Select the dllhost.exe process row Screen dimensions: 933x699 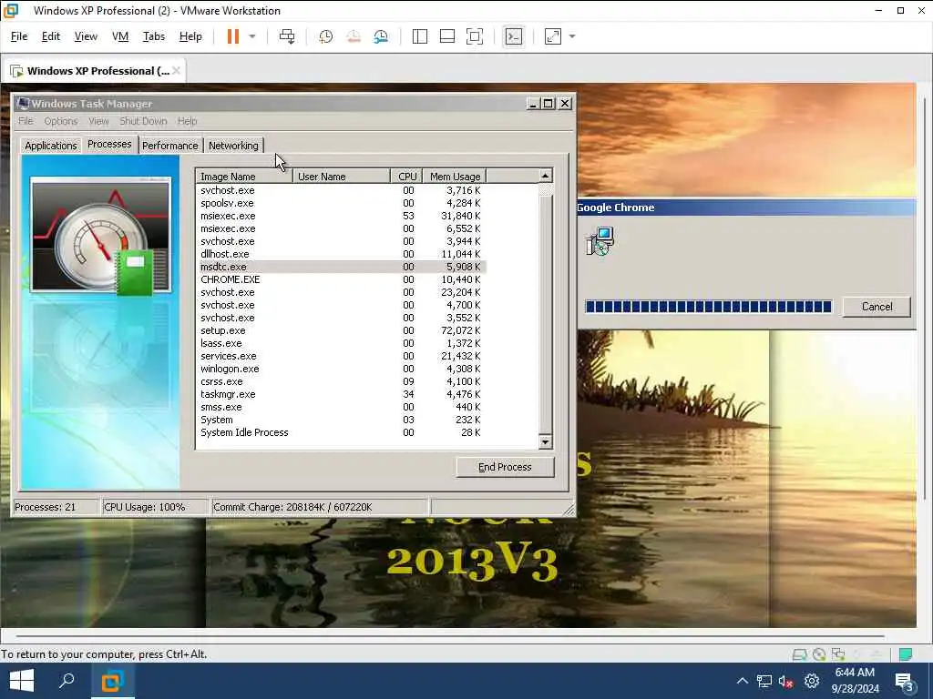[x=342, y=254]
